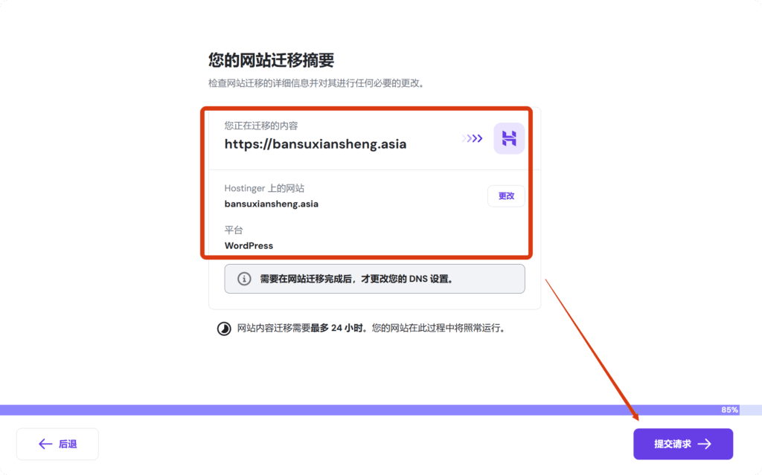Click the Hostinger 上的网站 label
The height and width of the screenshot is (475, 762).
pos(264,188)
